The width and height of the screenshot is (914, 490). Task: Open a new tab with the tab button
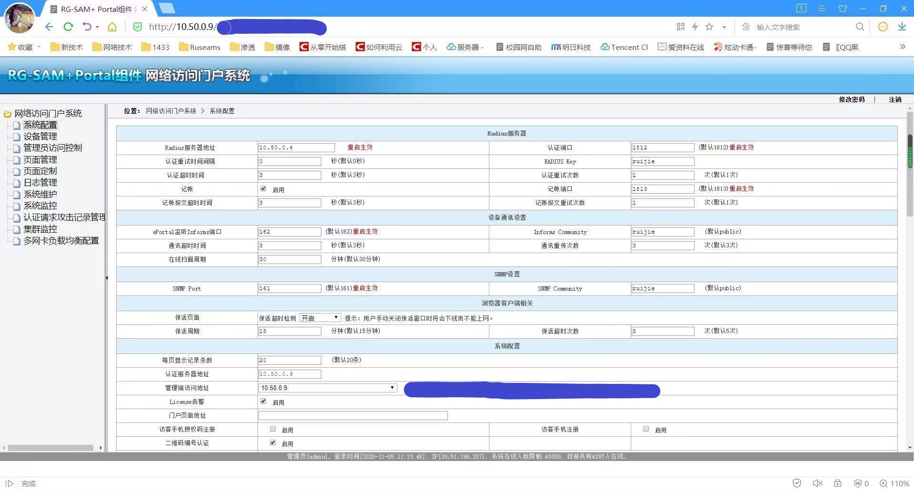click(167, 8)
